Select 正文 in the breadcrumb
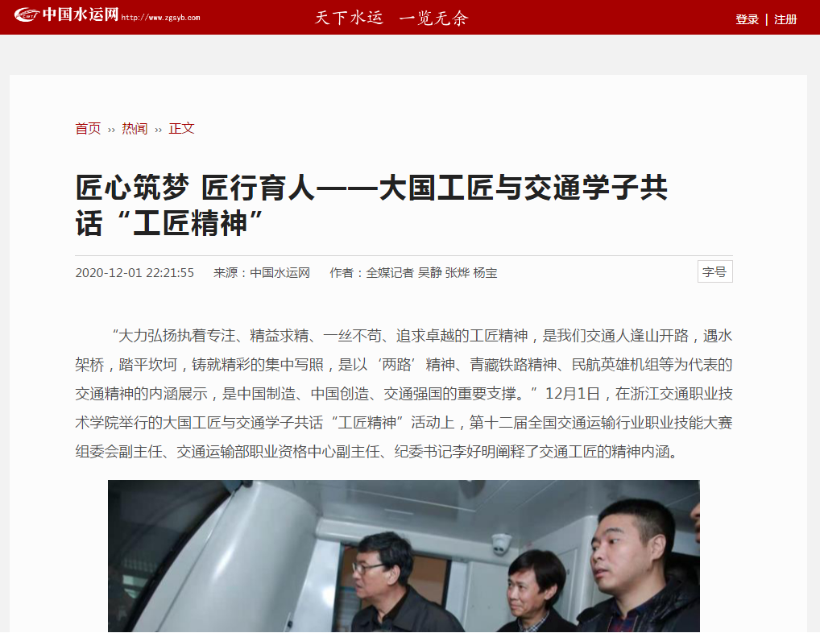820x633 pixels. pyautogui.click(x=181, y=129)
